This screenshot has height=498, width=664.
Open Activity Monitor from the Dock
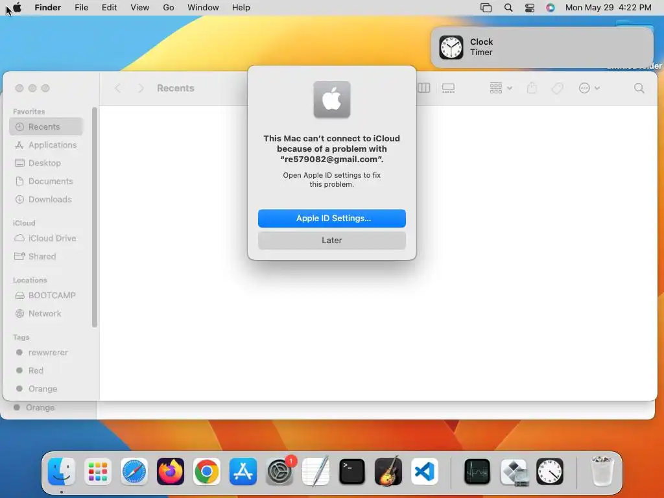coord(477,471)
